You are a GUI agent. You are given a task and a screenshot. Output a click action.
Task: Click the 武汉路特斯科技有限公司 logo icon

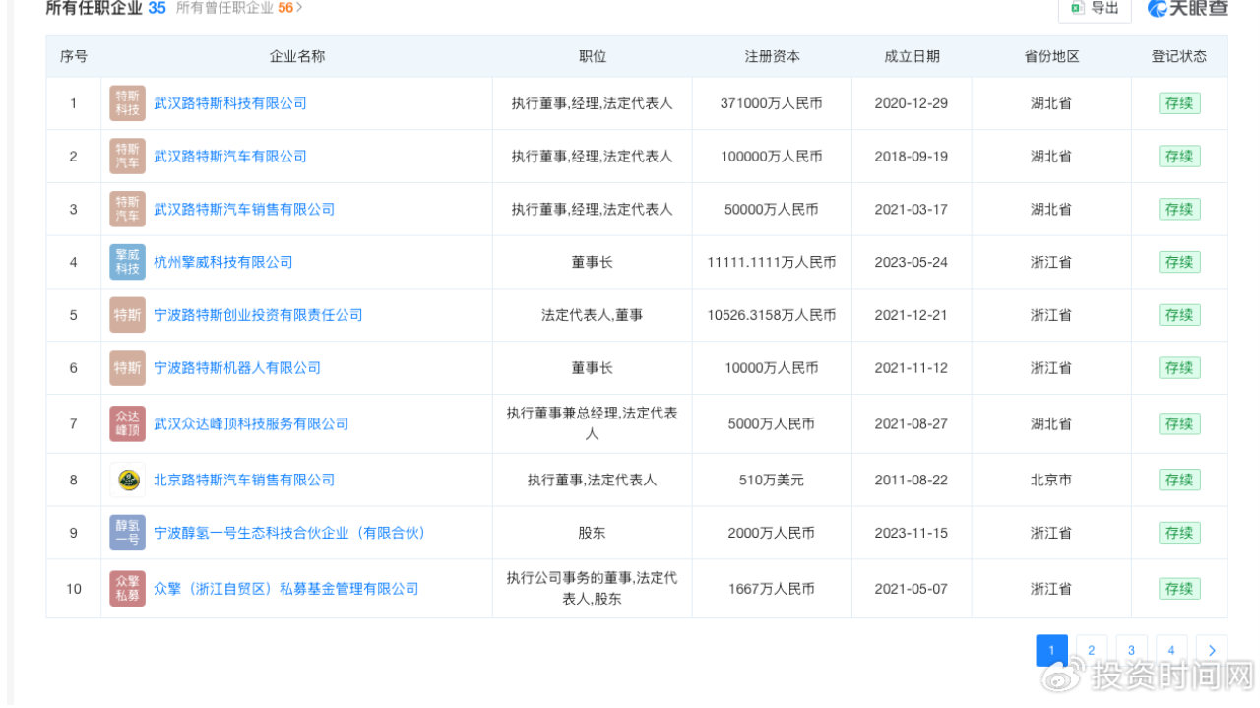(x=127, y=103)
